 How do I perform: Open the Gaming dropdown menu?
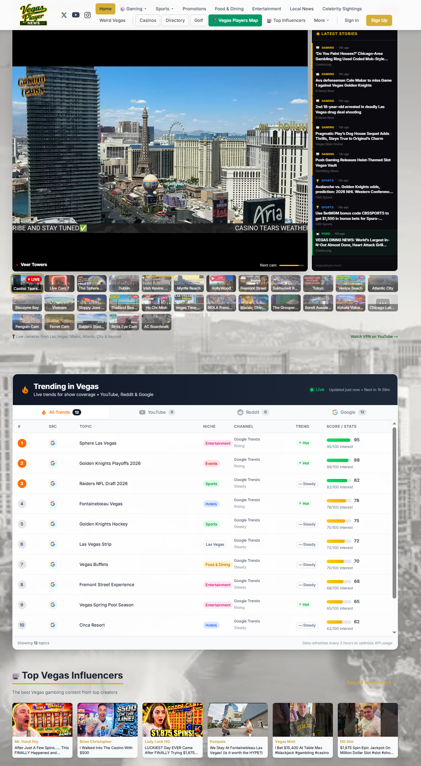tap(133, 9)
